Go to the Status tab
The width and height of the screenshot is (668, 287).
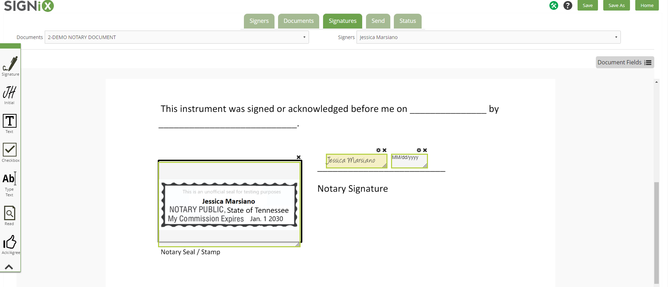coord(408,21)
